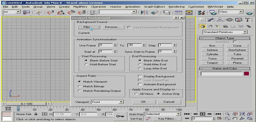Click the Zoom magnifier viewport control
Image resolution: width=256 pixels, height=122 pixels.
227,114
